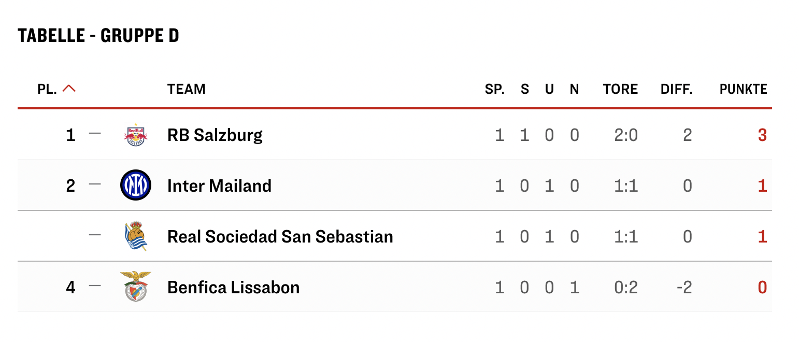This screenshot has width=799, height=342.
Task: Click the Tabelle - Gruppe D heading
Action: (98, 36)
